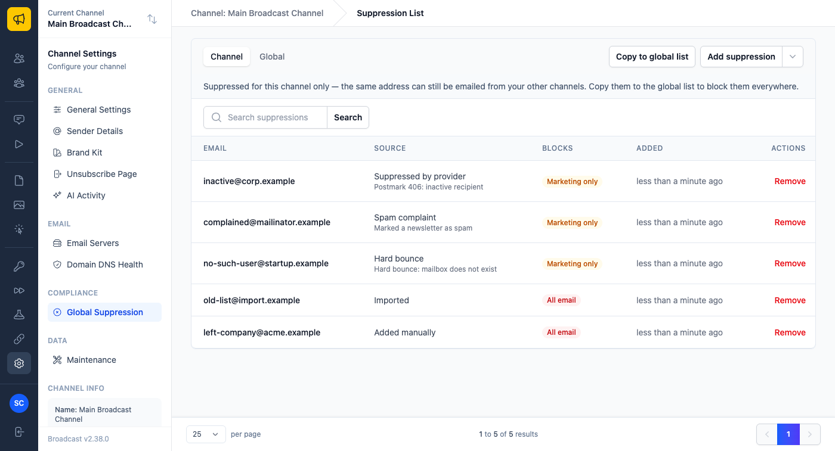Switch channel using the up-down arrows icon
The image size is (835, 451).
point(152,19)
